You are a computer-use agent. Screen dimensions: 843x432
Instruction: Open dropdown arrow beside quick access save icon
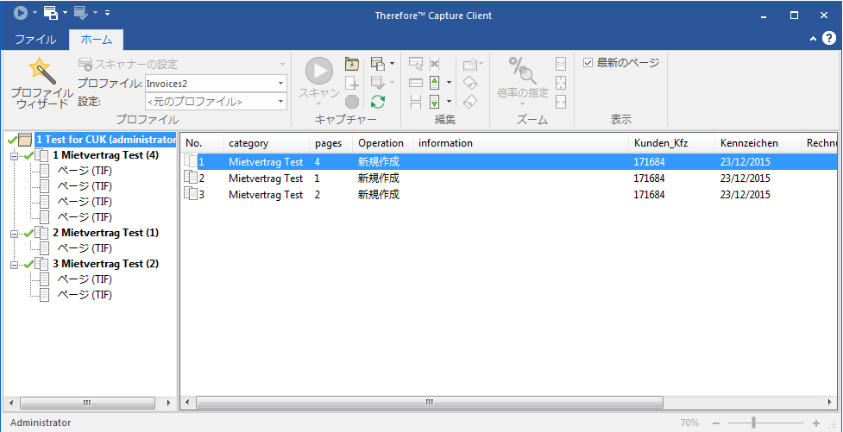(x=65, y=12)
